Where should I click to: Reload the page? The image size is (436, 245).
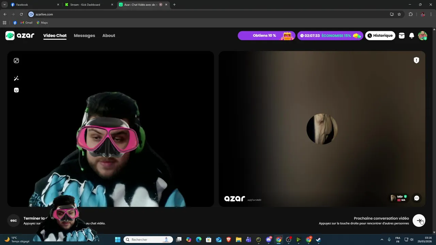click(x=21, y=14)
